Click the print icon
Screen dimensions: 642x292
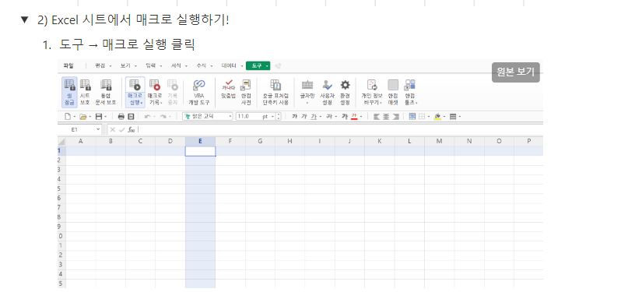pyautogui.click(x=121, y=117)
